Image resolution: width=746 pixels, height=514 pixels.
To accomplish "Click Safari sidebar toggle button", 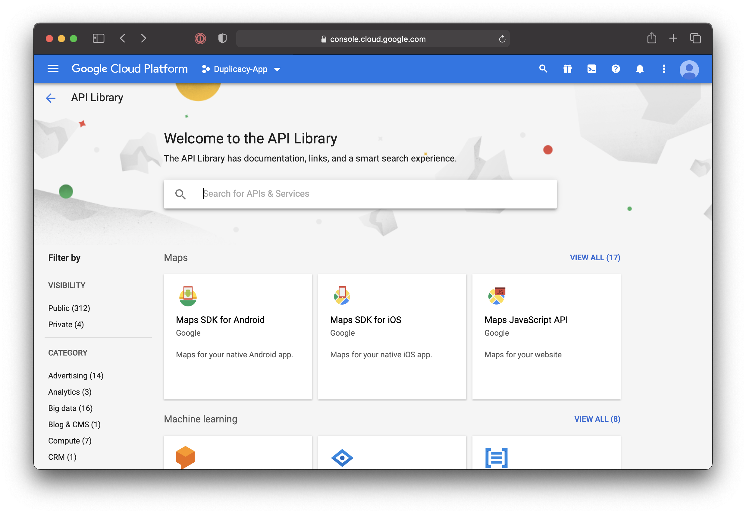I will tap(99, 39).
